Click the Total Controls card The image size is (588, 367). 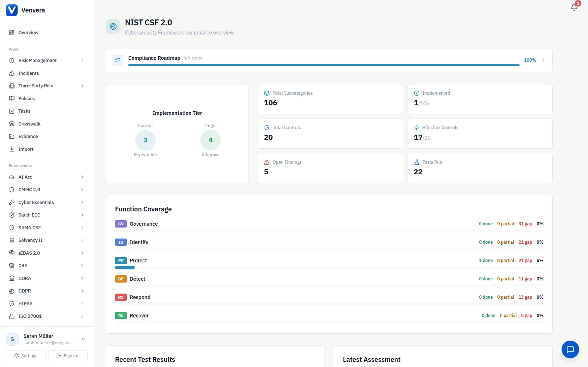click(330, 134)
